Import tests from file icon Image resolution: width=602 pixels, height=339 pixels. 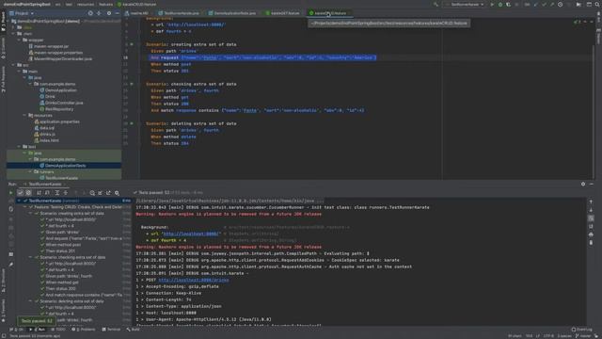[101, 193]
